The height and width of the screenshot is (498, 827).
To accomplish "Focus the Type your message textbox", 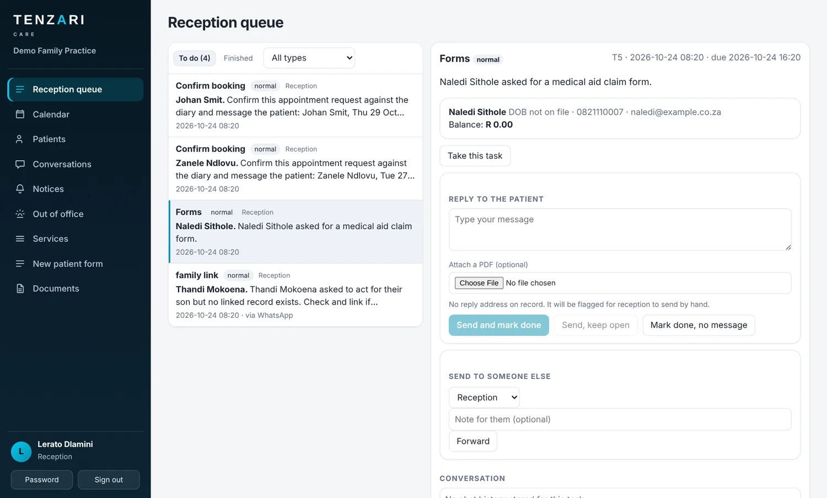I will tap(620, 229).
